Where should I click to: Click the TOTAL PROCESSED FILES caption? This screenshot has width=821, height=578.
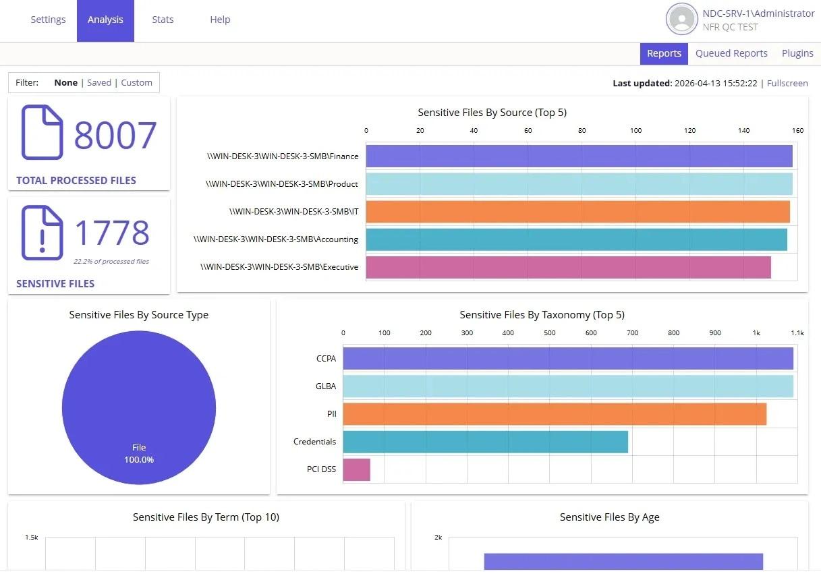click(76, 181)
